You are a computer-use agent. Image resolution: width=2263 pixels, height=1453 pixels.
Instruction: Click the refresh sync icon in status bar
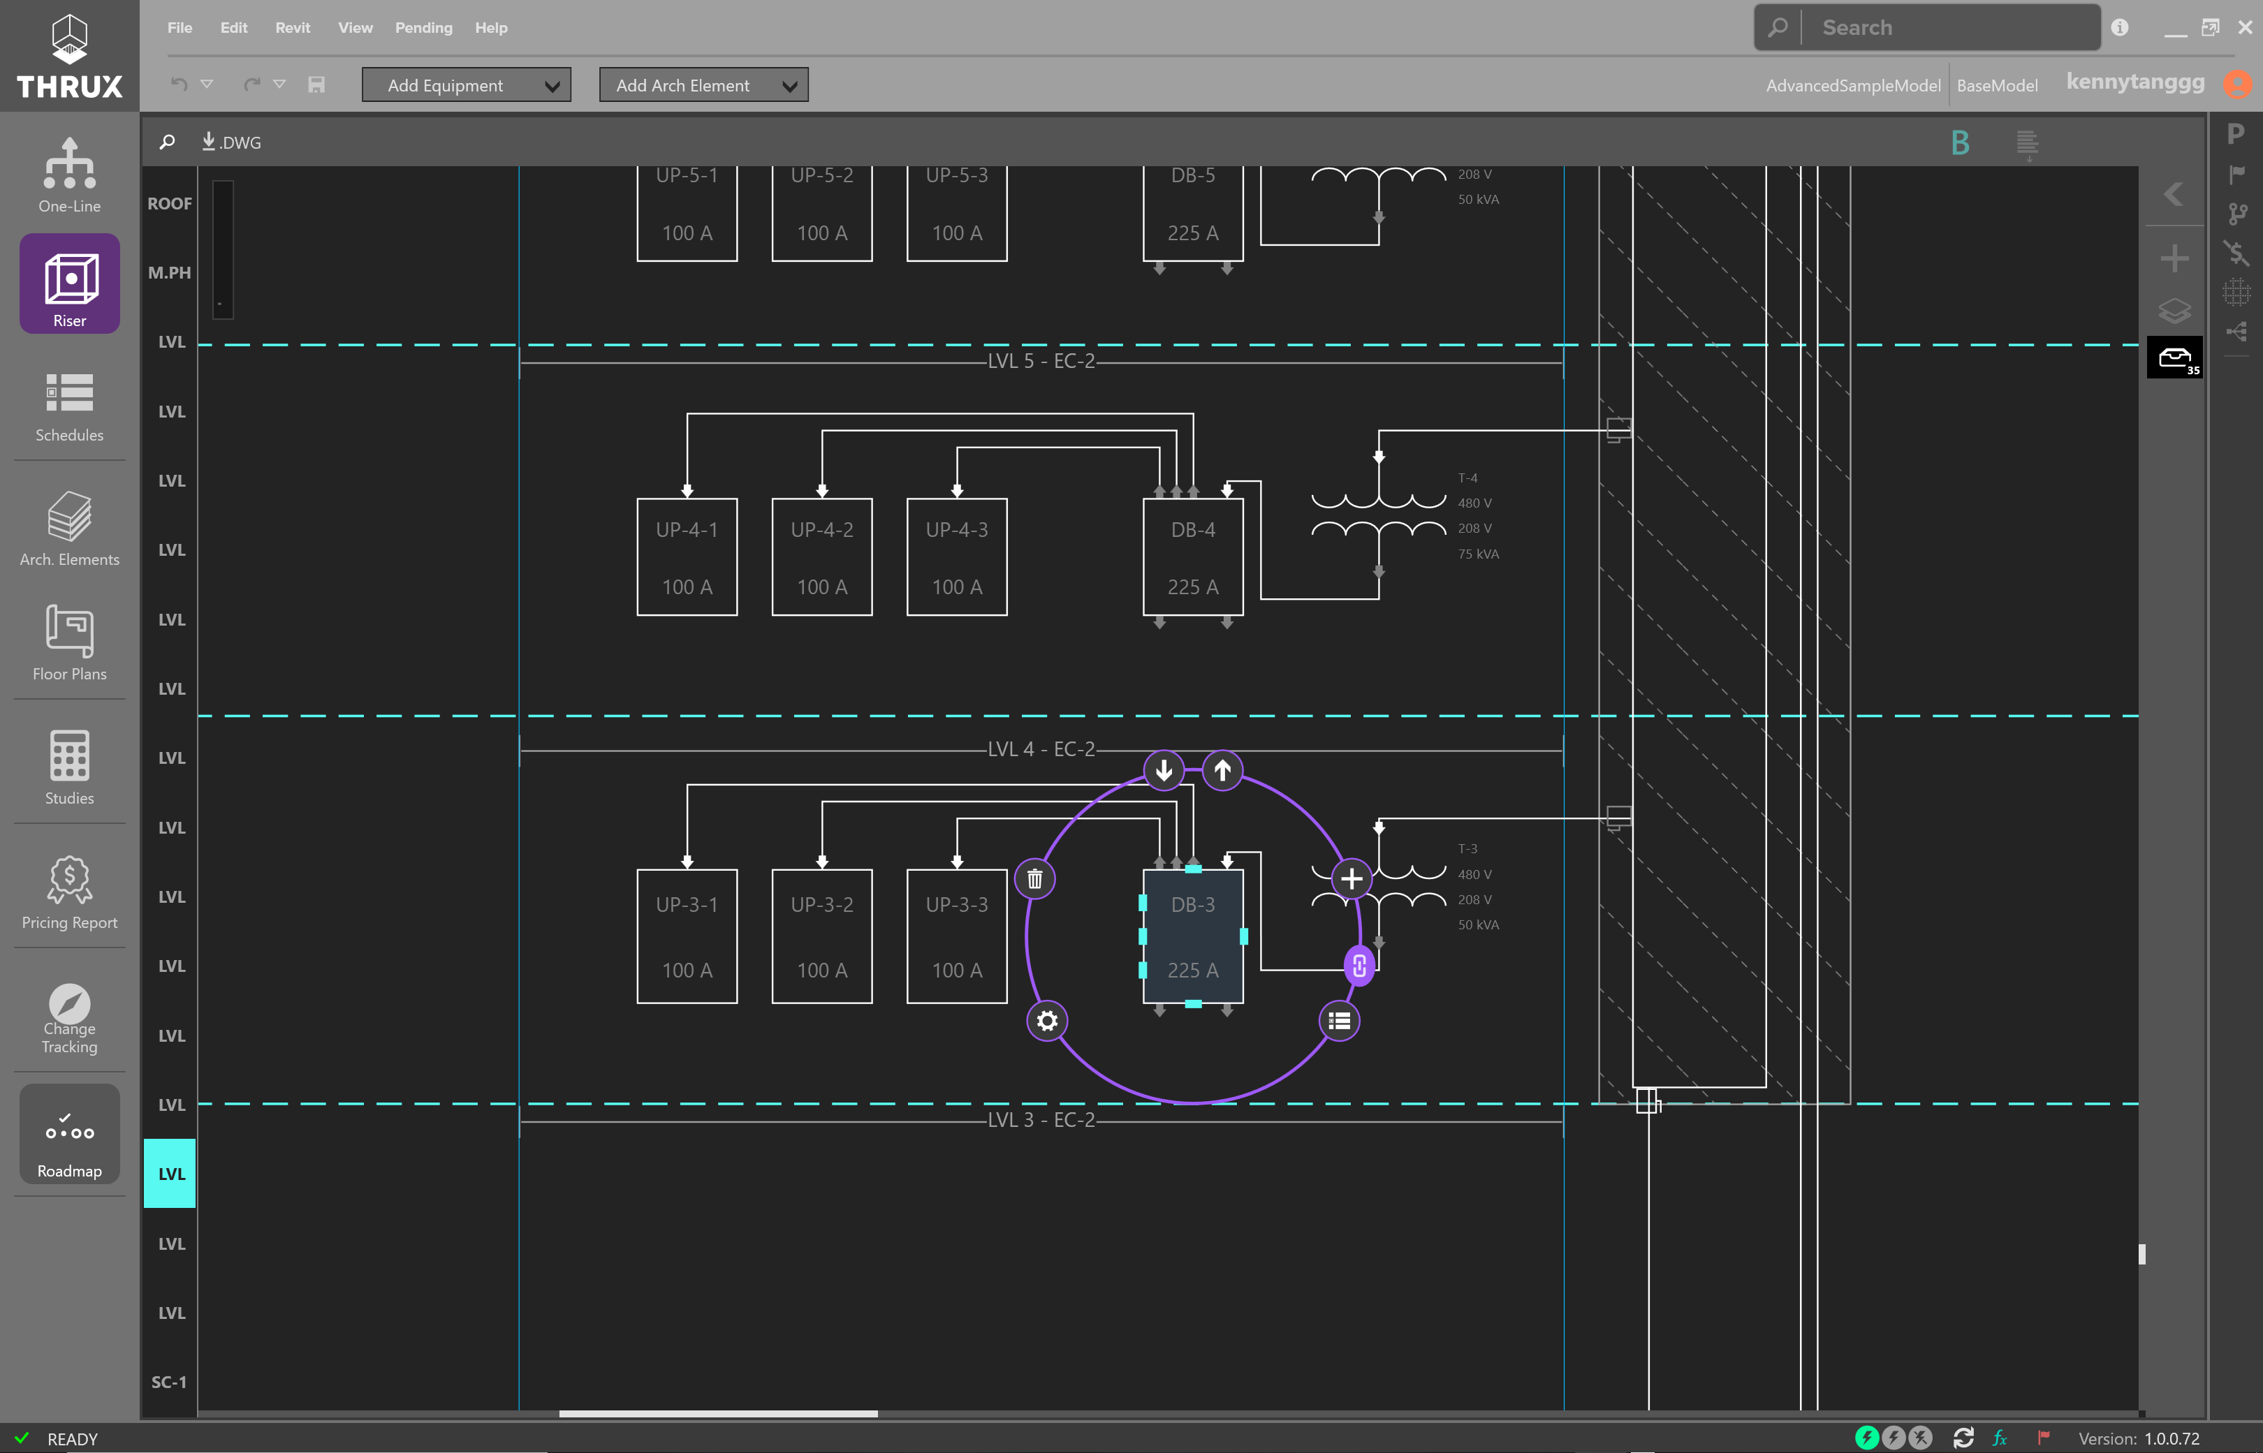1964,1438
